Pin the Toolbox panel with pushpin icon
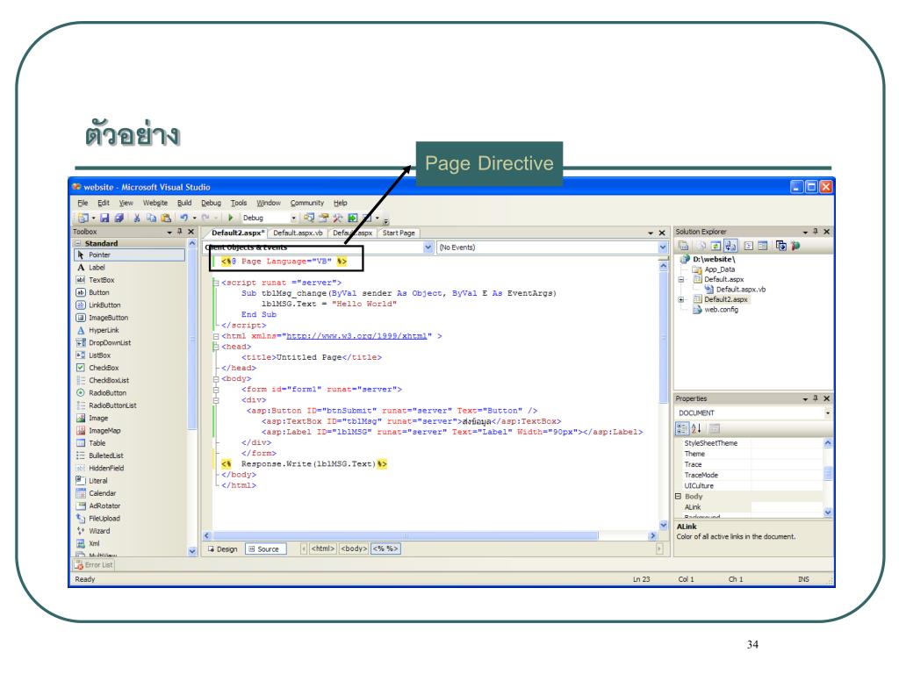Screen dimensions: 899x674 pyautogui.click(x=180, y=232)
